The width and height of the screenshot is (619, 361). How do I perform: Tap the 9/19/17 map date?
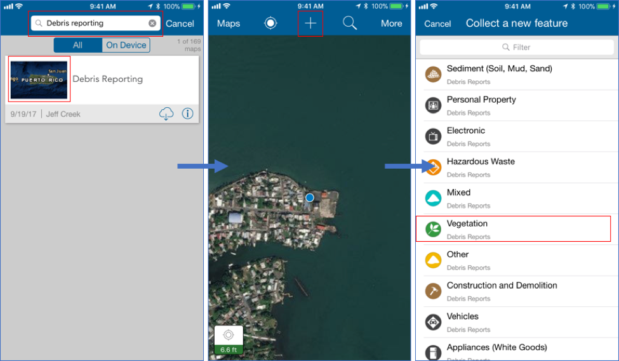pyautogui.click(x=23, y=114)
